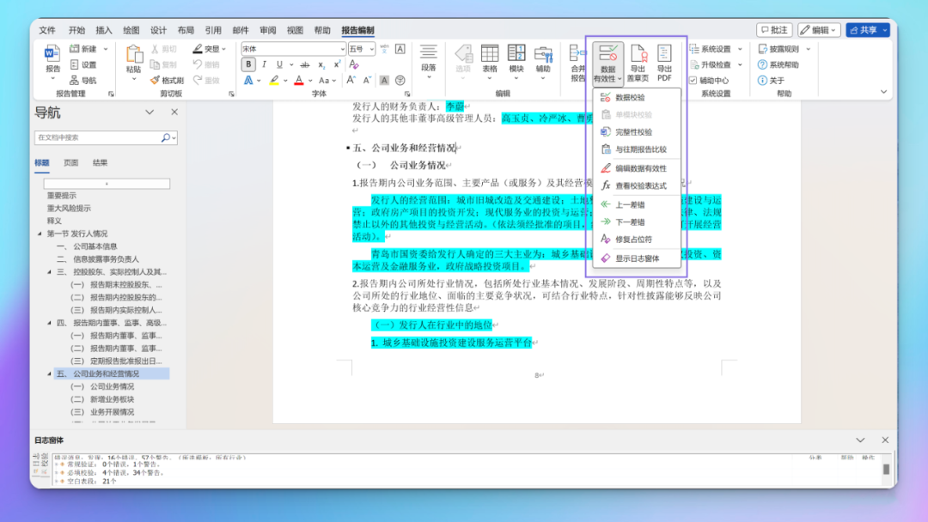Expand the 披露规则 dropdown
Screen dimensions: 928x522
click(x=809, y=49)
